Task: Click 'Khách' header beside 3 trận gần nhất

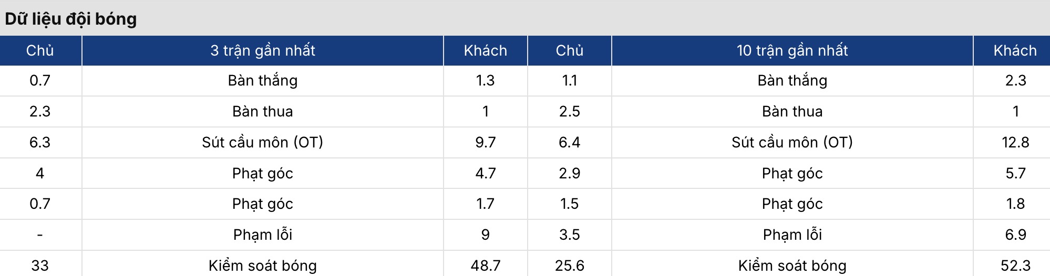Action: 486,51
